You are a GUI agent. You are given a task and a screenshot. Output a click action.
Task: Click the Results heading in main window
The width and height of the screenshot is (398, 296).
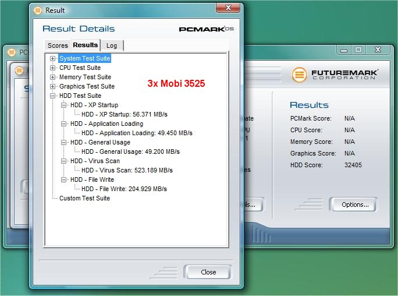coord(309,105)
